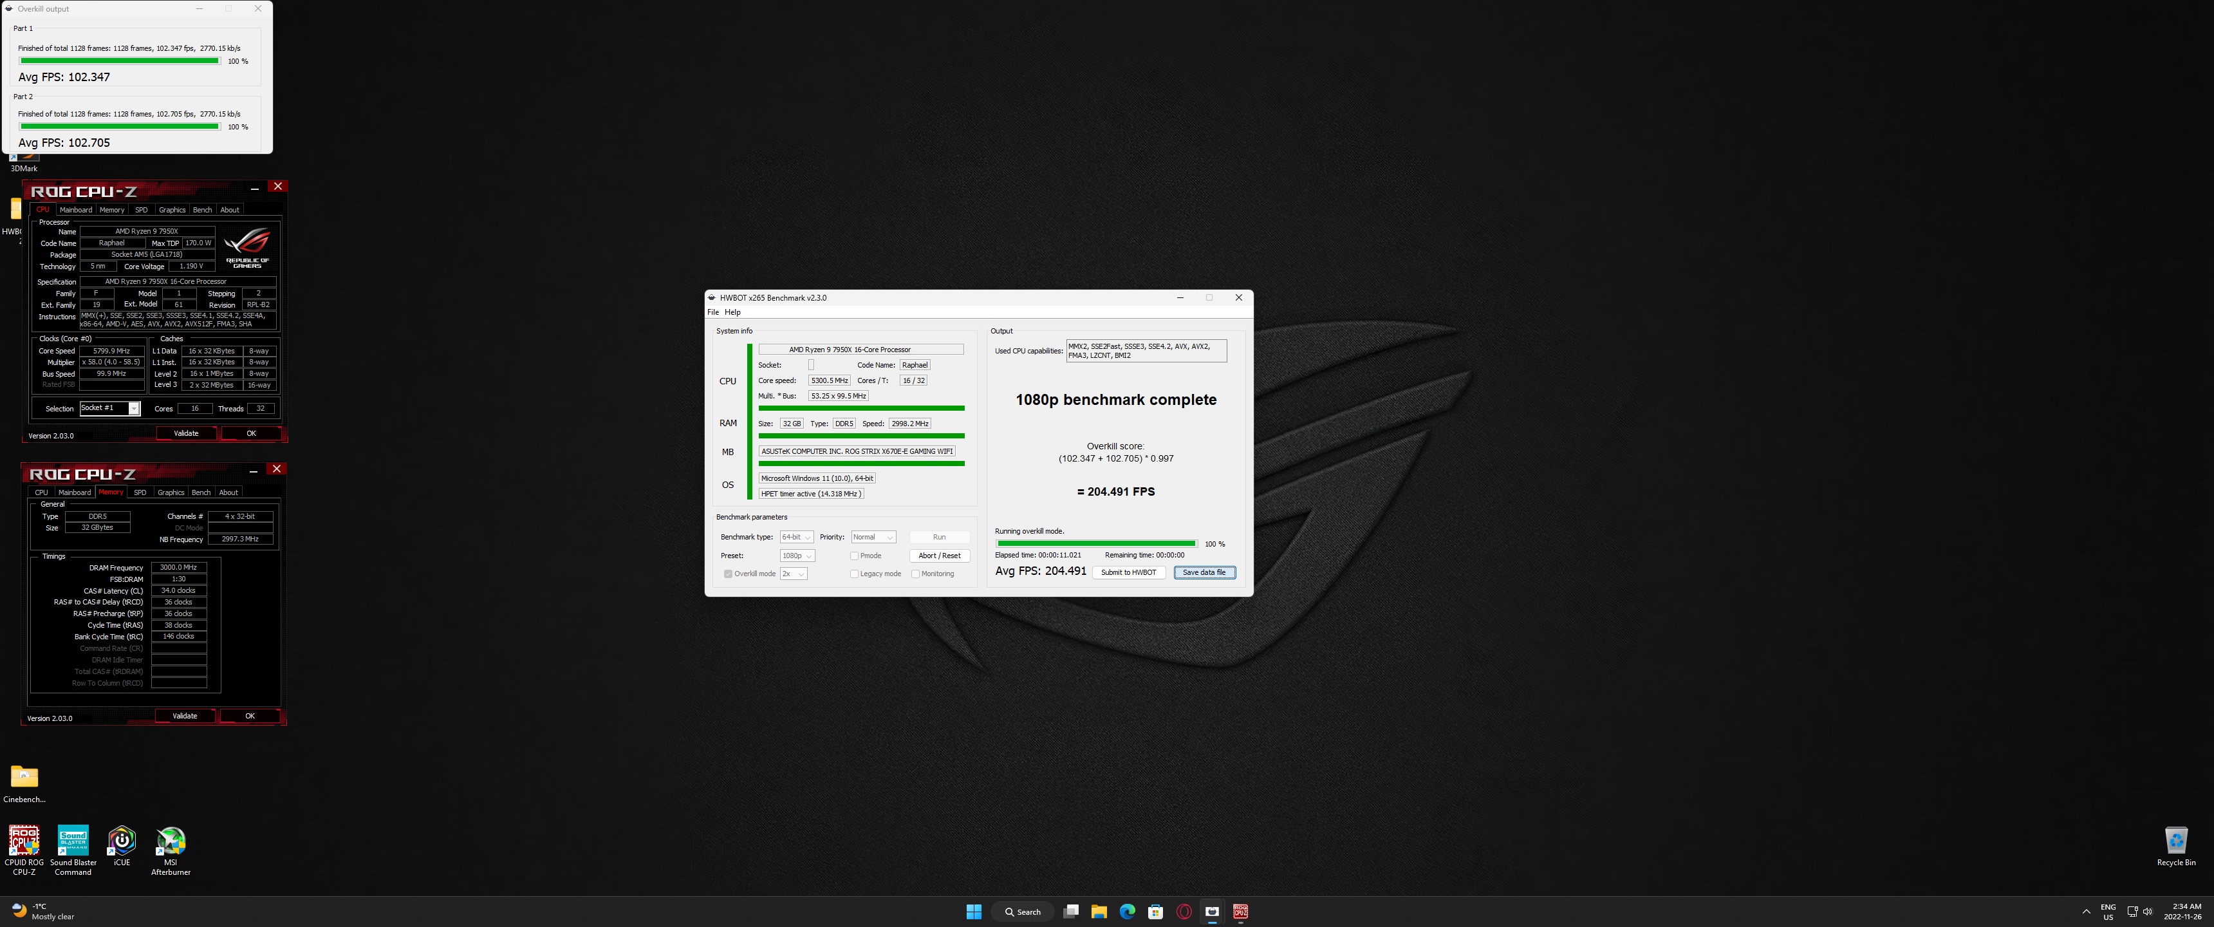Click the DRAM Frequency 3000.0 MHz value
This screenshot has height=927, width=2214.
click(179, 568)
